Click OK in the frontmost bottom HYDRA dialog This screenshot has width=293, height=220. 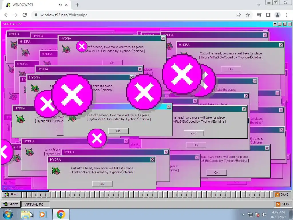(102, 184)
